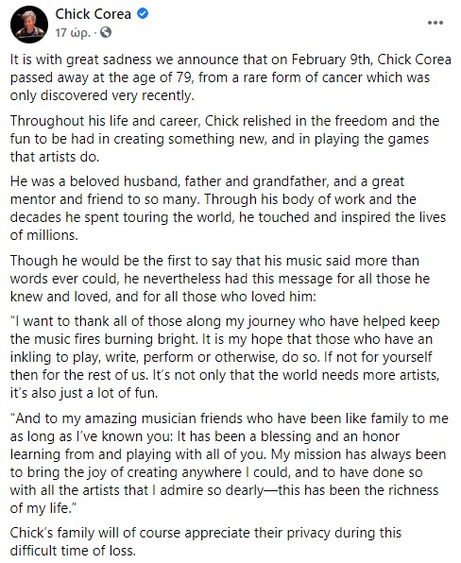Click the quote starting 'I want to thank all'

pos(225,357)
